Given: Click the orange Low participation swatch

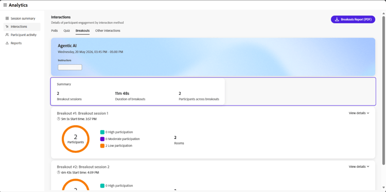Looking at the screenshot, I should point(102,146).
